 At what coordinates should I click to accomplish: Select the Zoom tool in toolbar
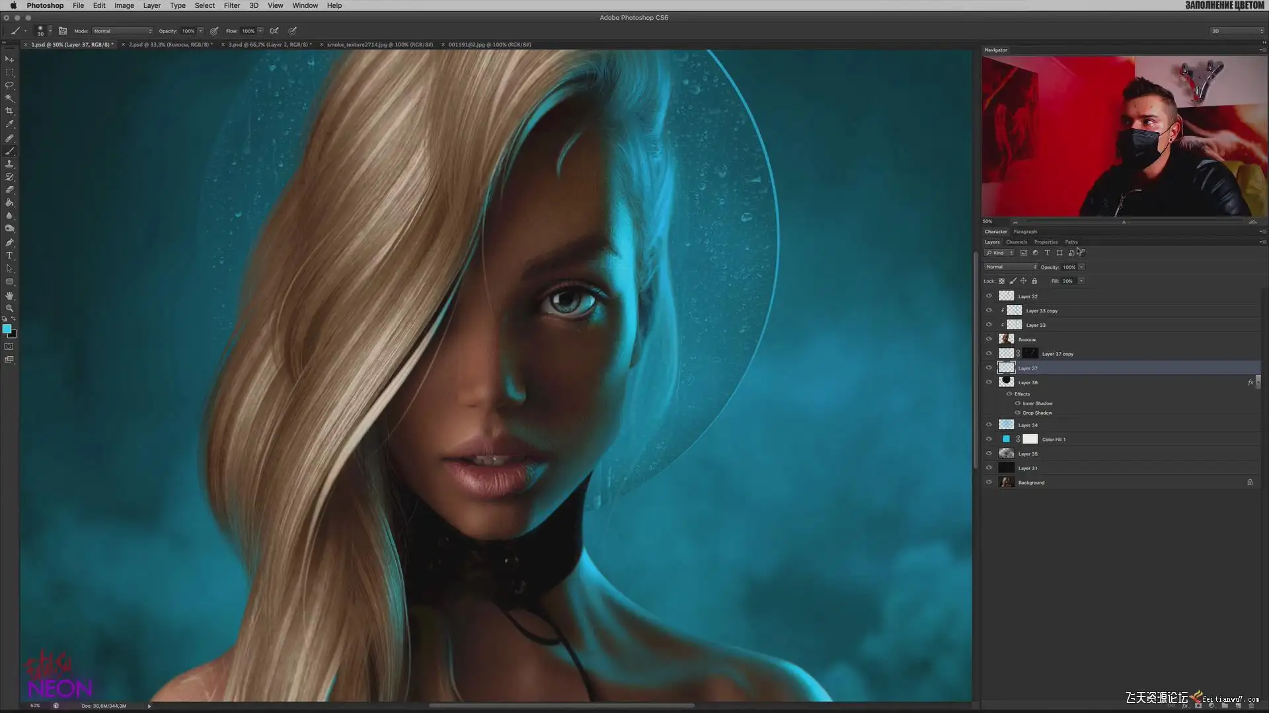click(9, 308)
